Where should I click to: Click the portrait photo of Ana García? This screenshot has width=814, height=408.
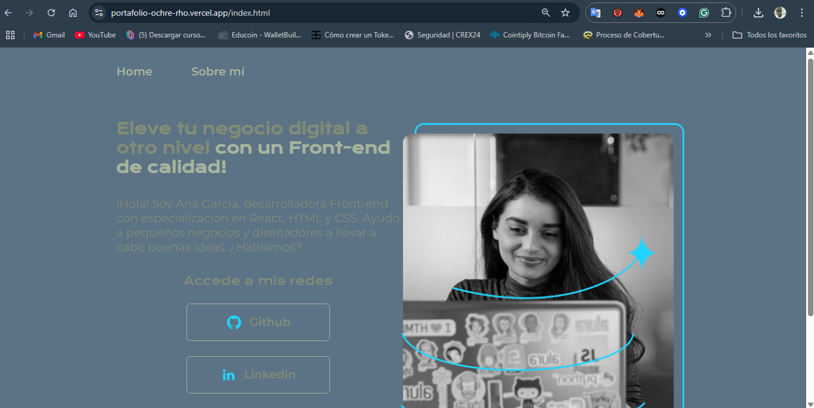coord(538,270)
